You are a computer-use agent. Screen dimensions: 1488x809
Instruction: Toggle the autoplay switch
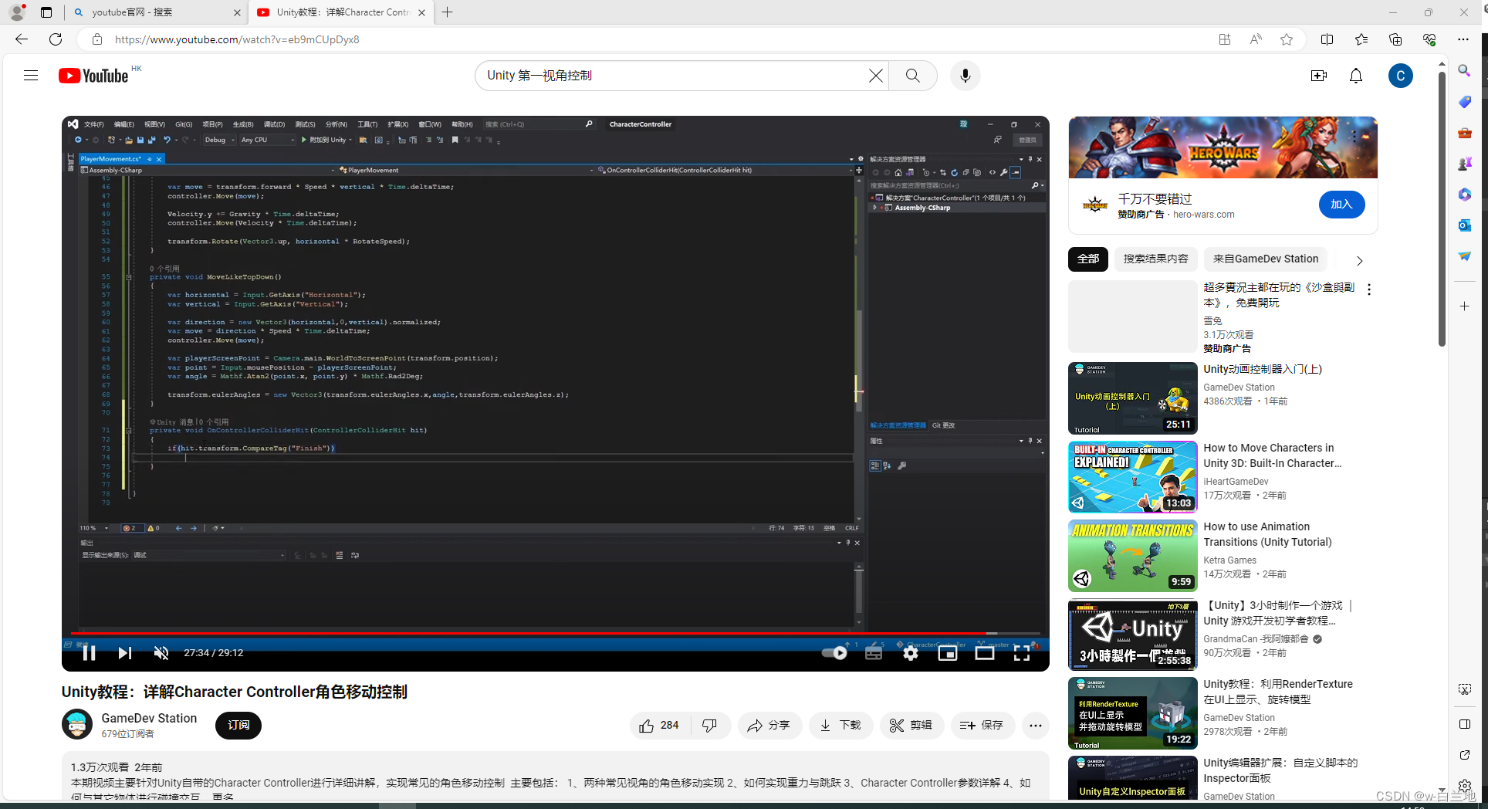click(834, 653)
